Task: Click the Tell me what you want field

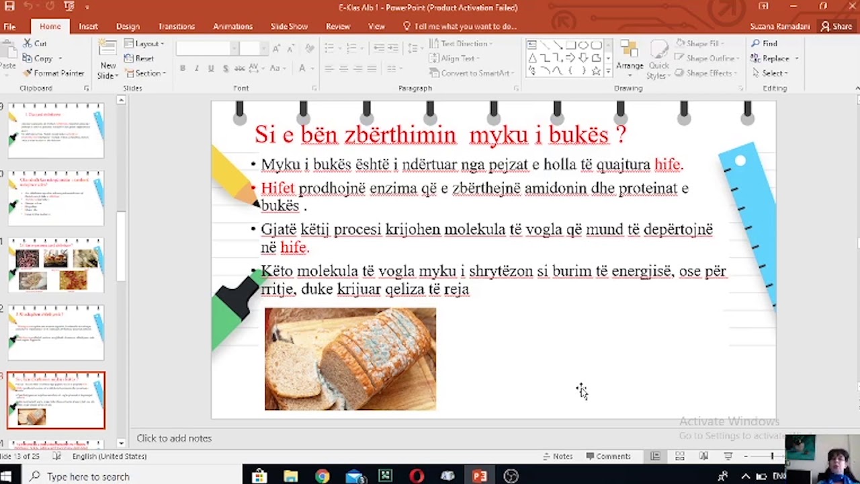Action: pos(460,26)
